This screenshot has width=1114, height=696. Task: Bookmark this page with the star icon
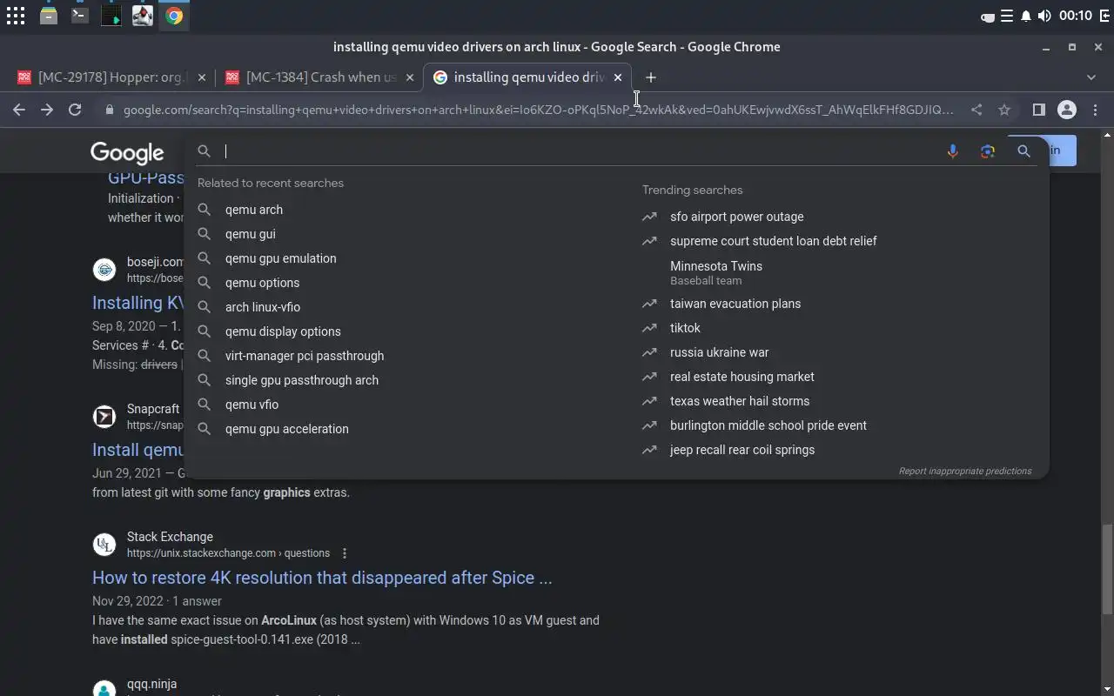[1004, 110]
